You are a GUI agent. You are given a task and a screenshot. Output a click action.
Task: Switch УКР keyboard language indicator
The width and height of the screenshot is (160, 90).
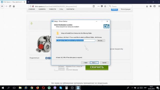tap(145, 88)
